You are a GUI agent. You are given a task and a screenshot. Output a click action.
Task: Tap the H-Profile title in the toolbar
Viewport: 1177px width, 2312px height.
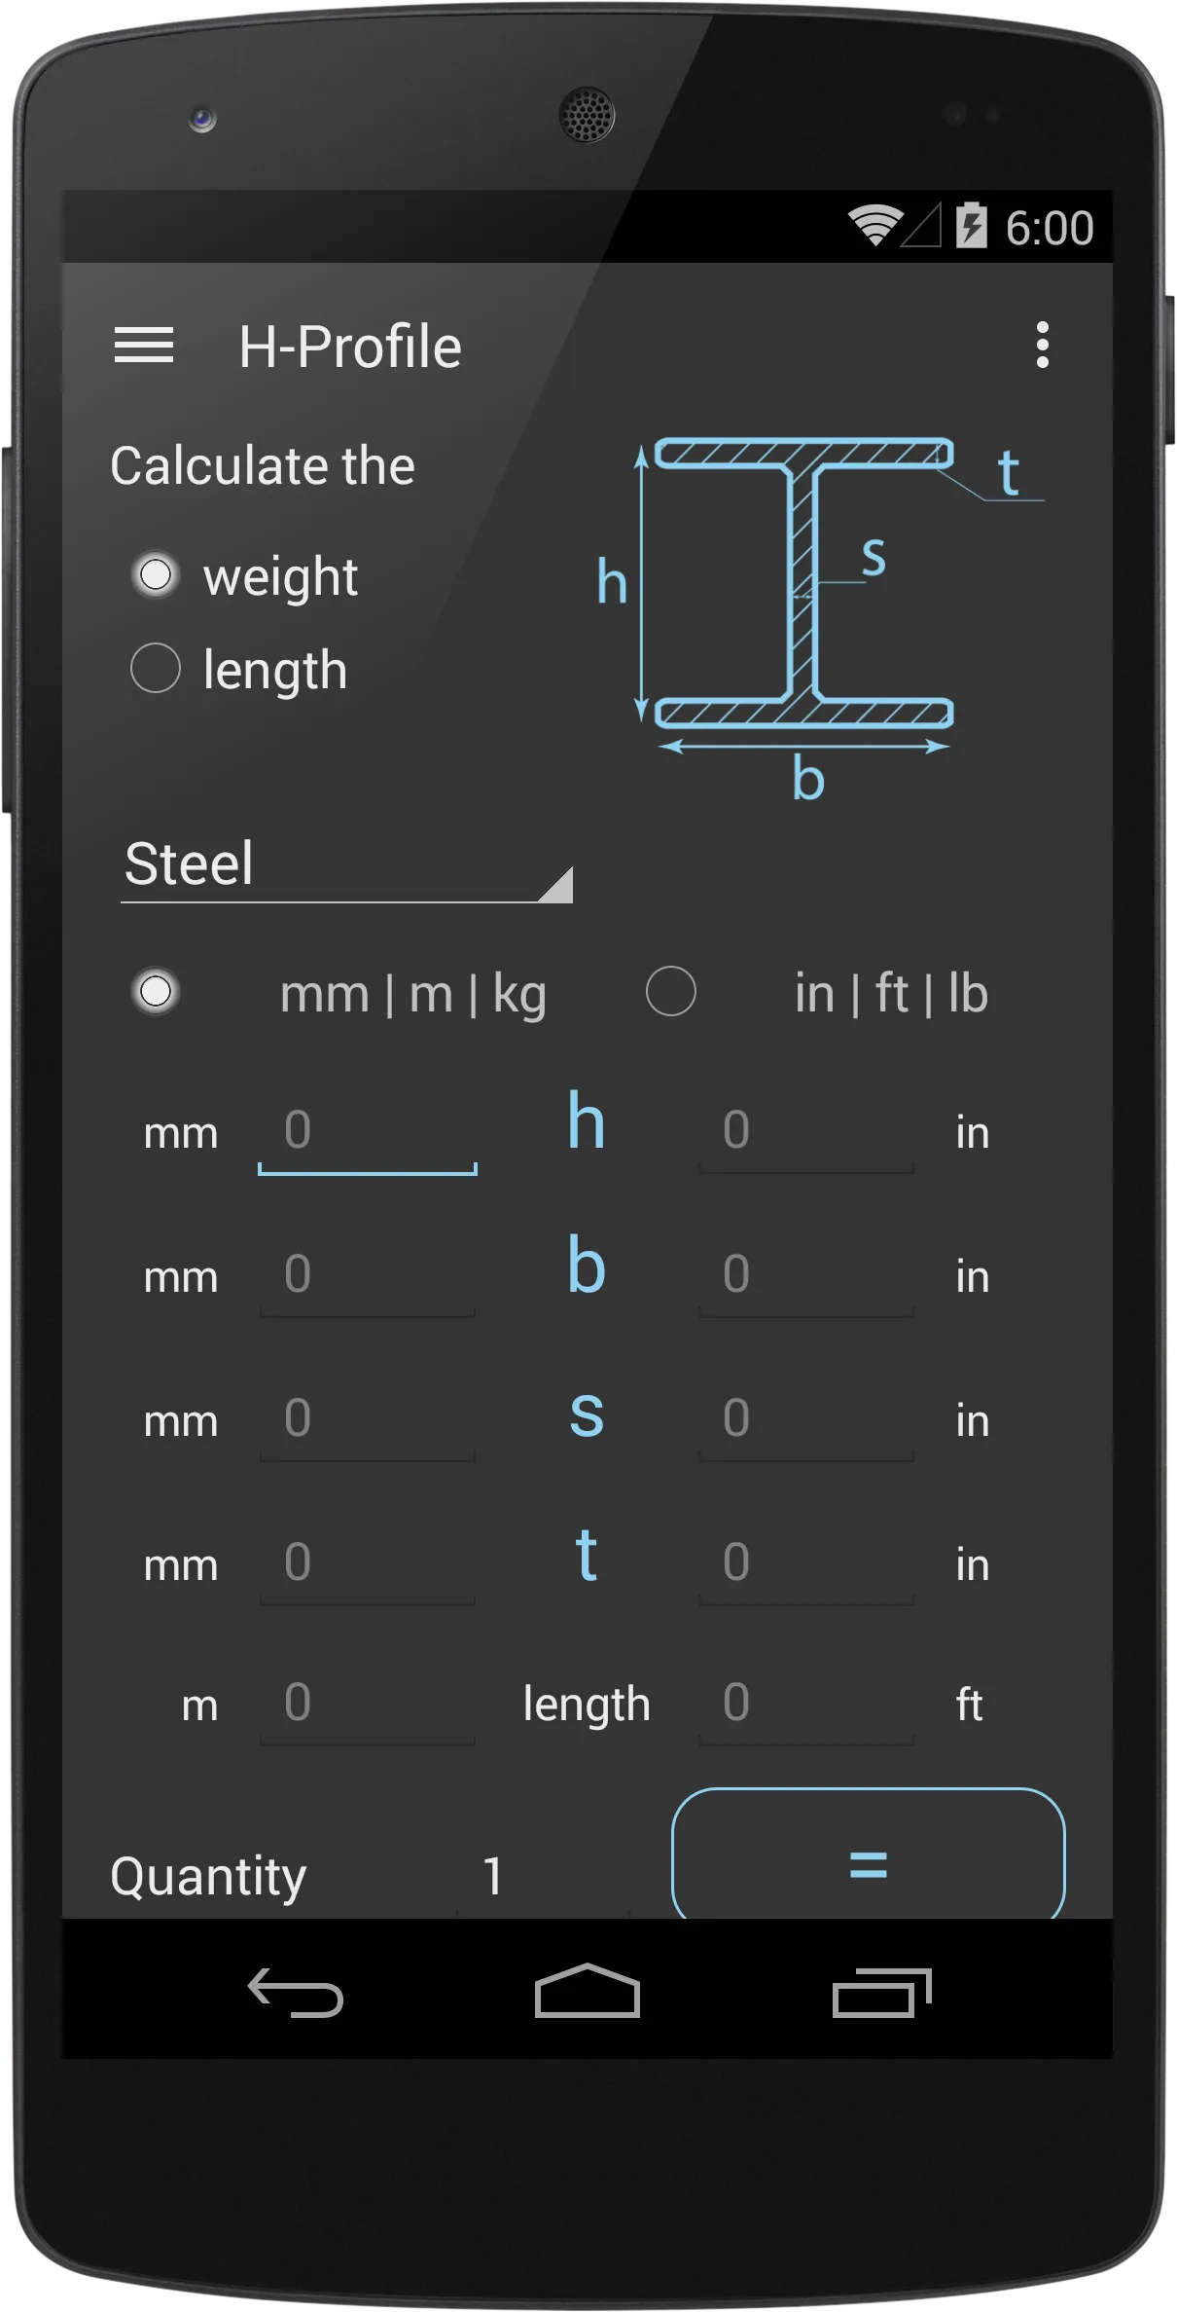[350, 346]
